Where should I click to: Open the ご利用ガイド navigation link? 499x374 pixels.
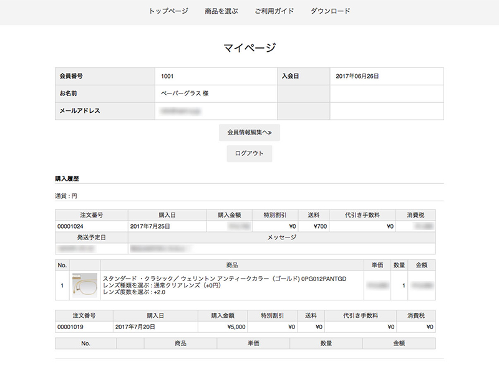click(x=274, y=11)
